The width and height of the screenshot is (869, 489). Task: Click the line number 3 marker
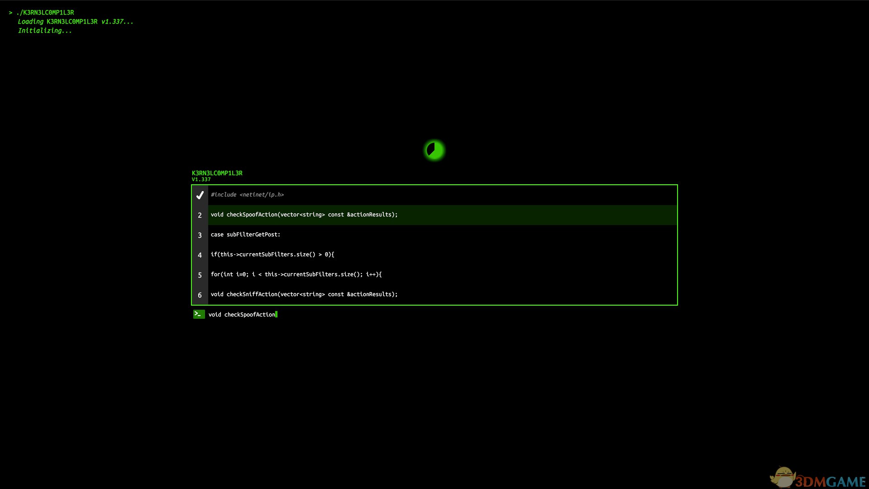point(200,235)
